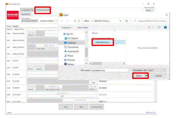
Task: Click the Number of Bytes field
Action: coord(56,21)
